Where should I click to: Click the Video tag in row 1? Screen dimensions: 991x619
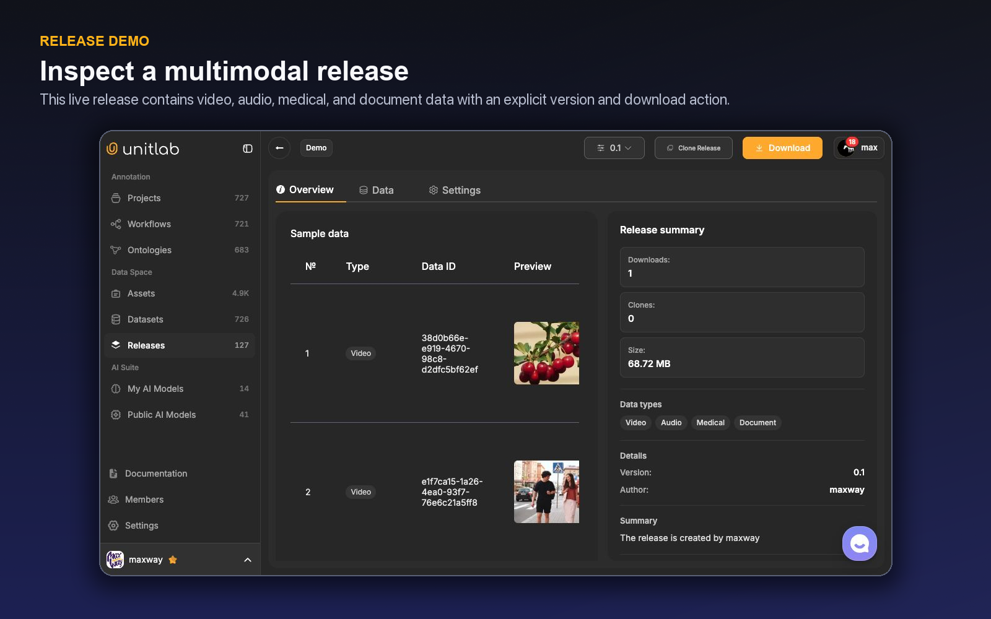tap(360, 353)
